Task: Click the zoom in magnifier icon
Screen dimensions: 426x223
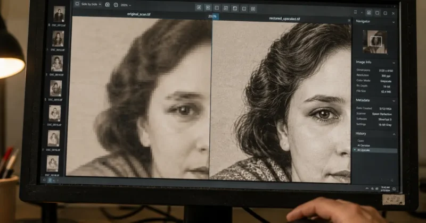Action: point(108,5)
